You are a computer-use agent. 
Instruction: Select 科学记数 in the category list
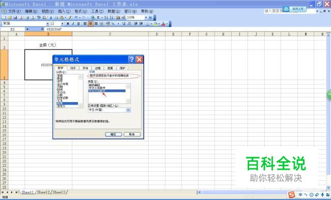(63, 97)
